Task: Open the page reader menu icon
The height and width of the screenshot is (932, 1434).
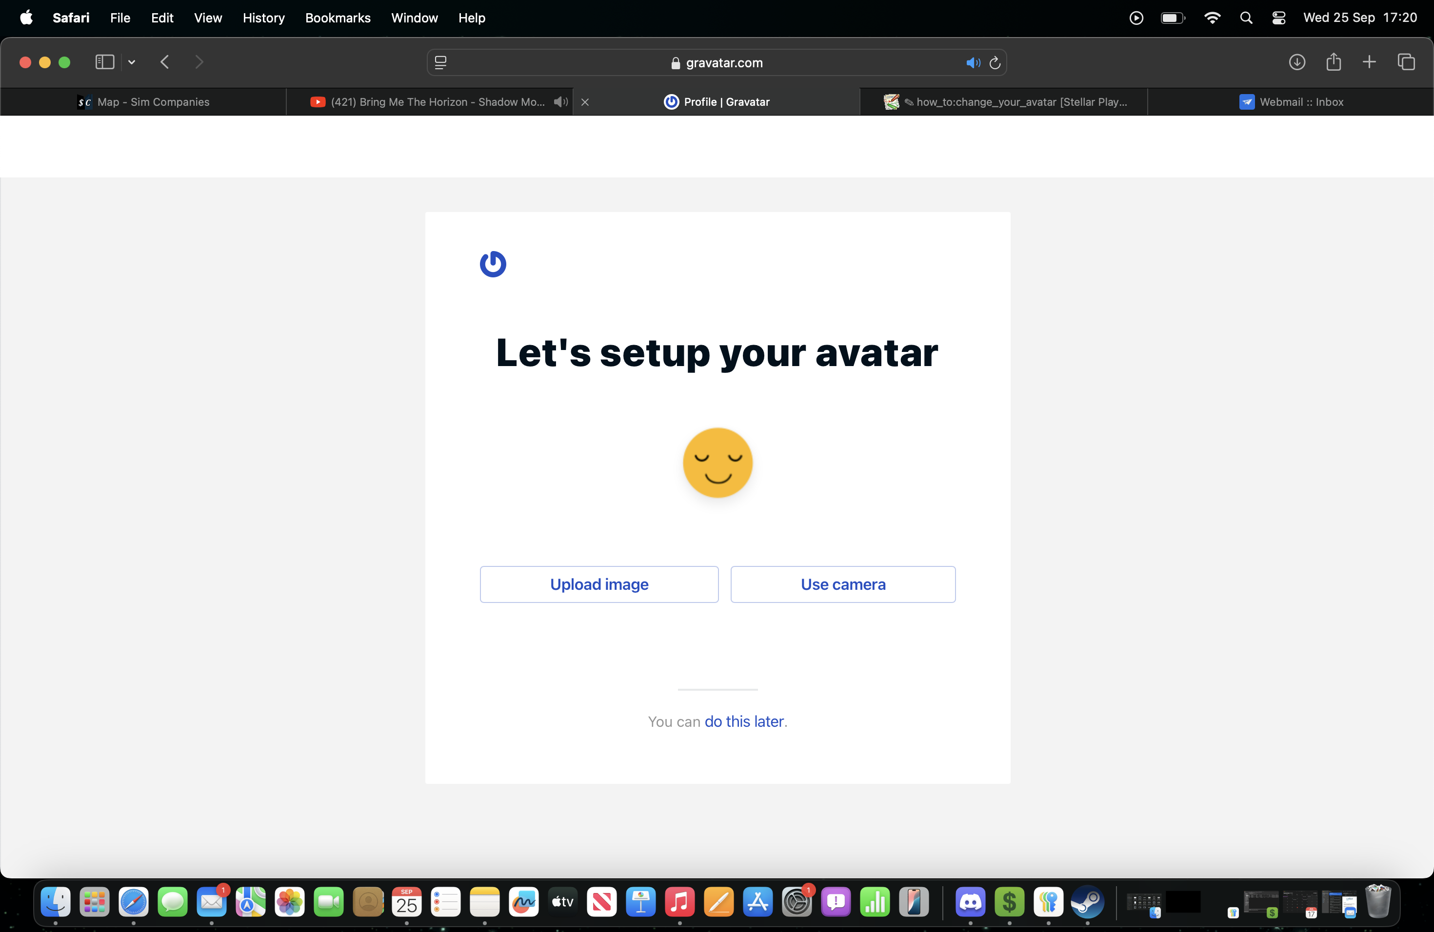Action: [x=440, y=62]
